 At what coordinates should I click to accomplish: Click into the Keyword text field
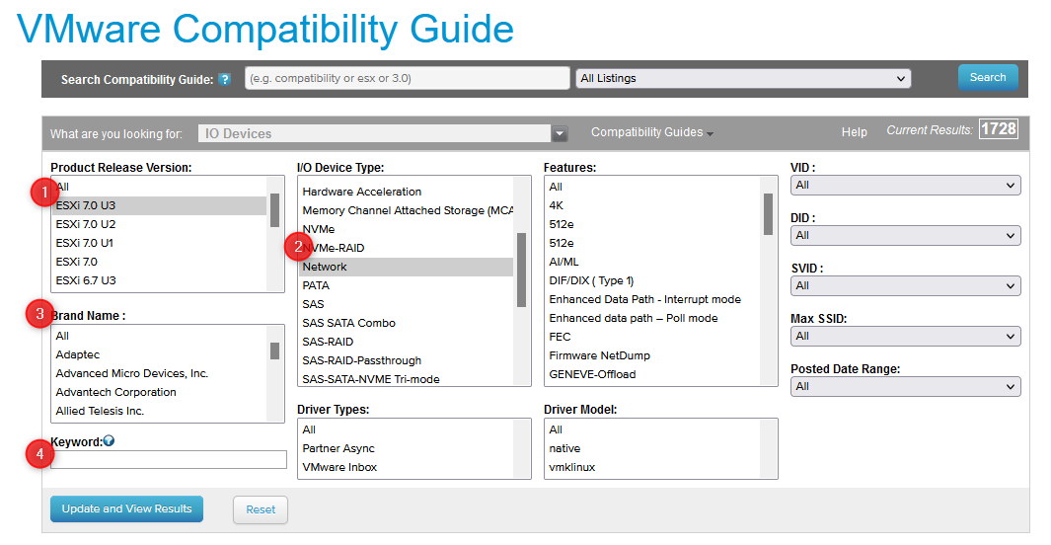click(x=168, y=460)
